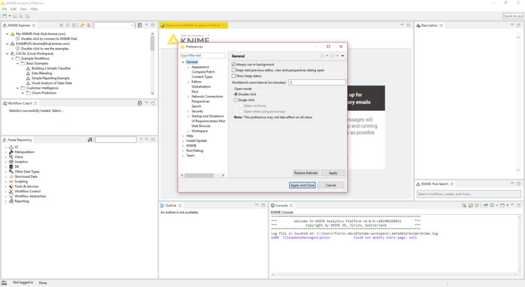Screen dimensions: 525x287
Task: Click the Workbench save interval field
Action: (x=317, y=83)
